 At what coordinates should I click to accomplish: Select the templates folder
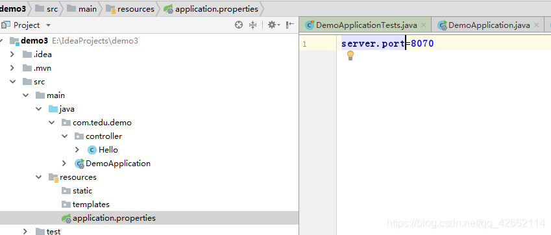[91, 204]
